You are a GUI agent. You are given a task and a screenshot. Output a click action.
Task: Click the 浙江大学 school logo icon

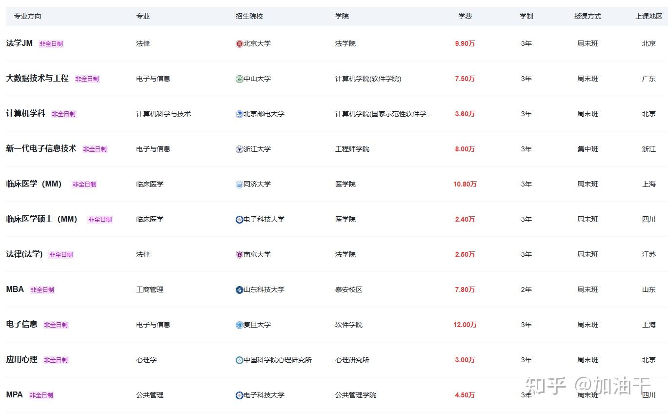tap(239, 149)
